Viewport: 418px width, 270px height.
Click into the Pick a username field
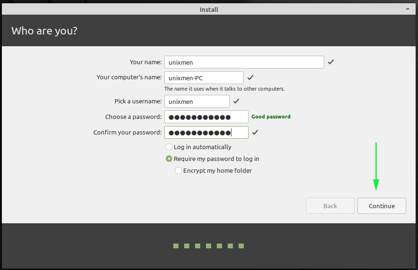pyautogui.click(x=197, y=101)
